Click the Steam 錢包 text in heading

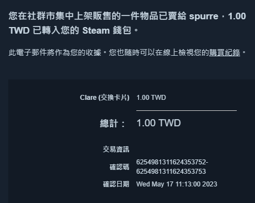[107, 30]
